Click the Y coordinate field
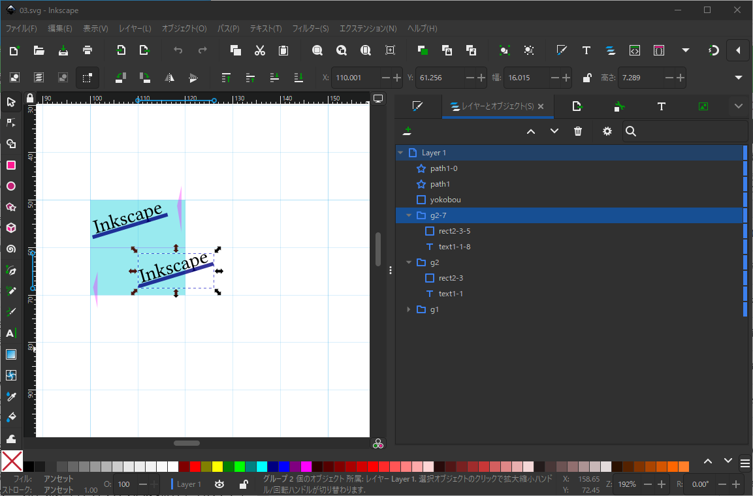 pos(440,78)
